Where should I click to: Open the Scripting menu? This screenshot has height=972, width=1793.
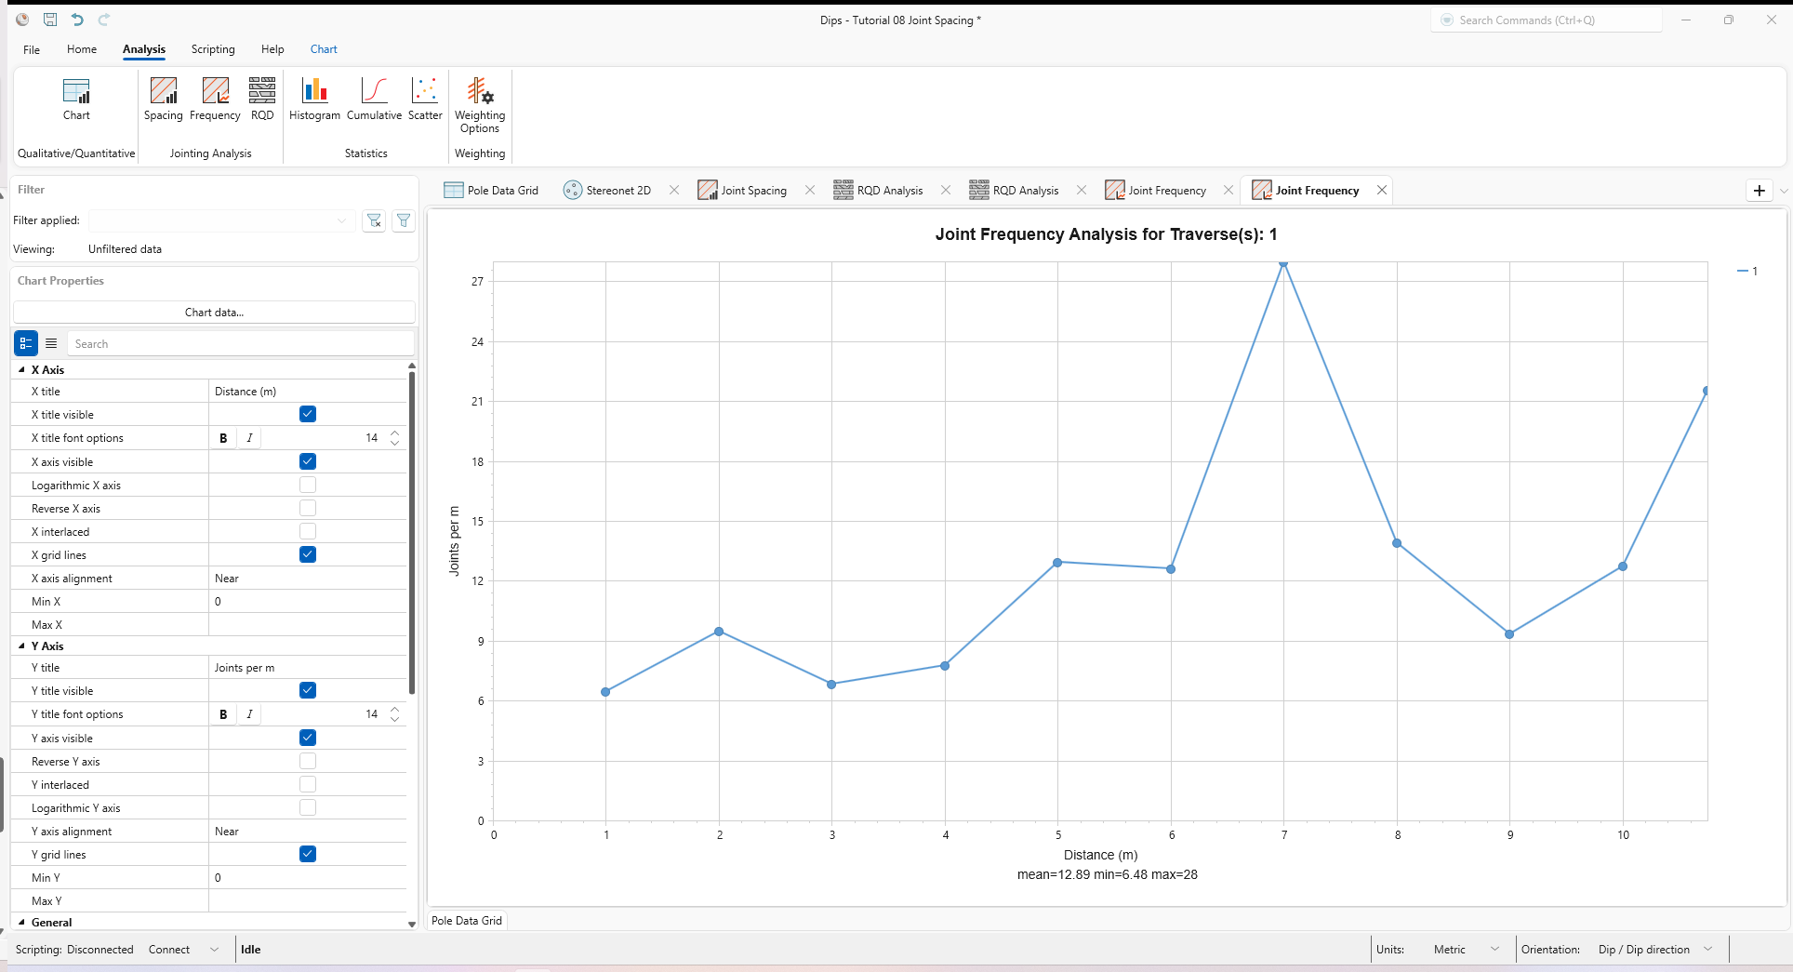point(212,49)
